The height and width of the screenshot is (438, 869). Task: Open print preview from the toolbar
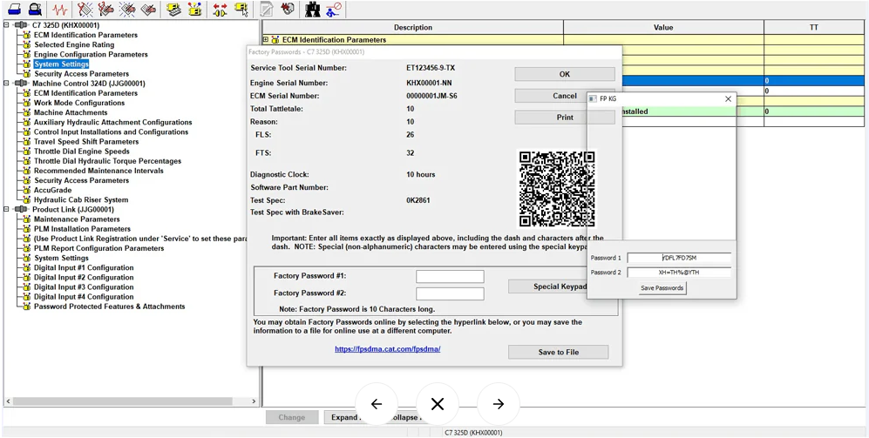pos(35,10)
